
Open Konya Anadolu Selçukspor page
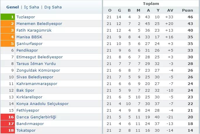[x=43, y=104]
